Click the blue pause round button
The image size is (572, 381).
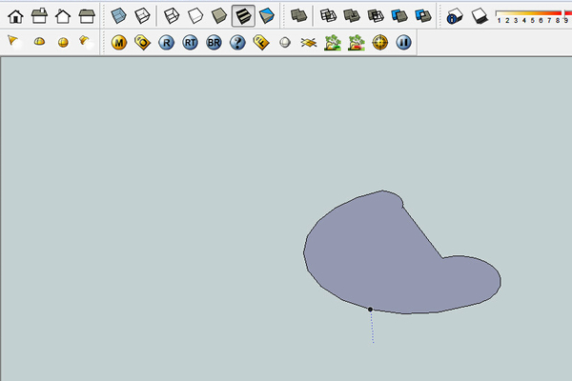(403, 43)
